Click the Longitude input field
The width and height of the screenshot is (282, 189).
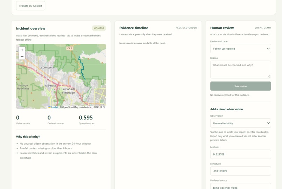click(240, 171)
